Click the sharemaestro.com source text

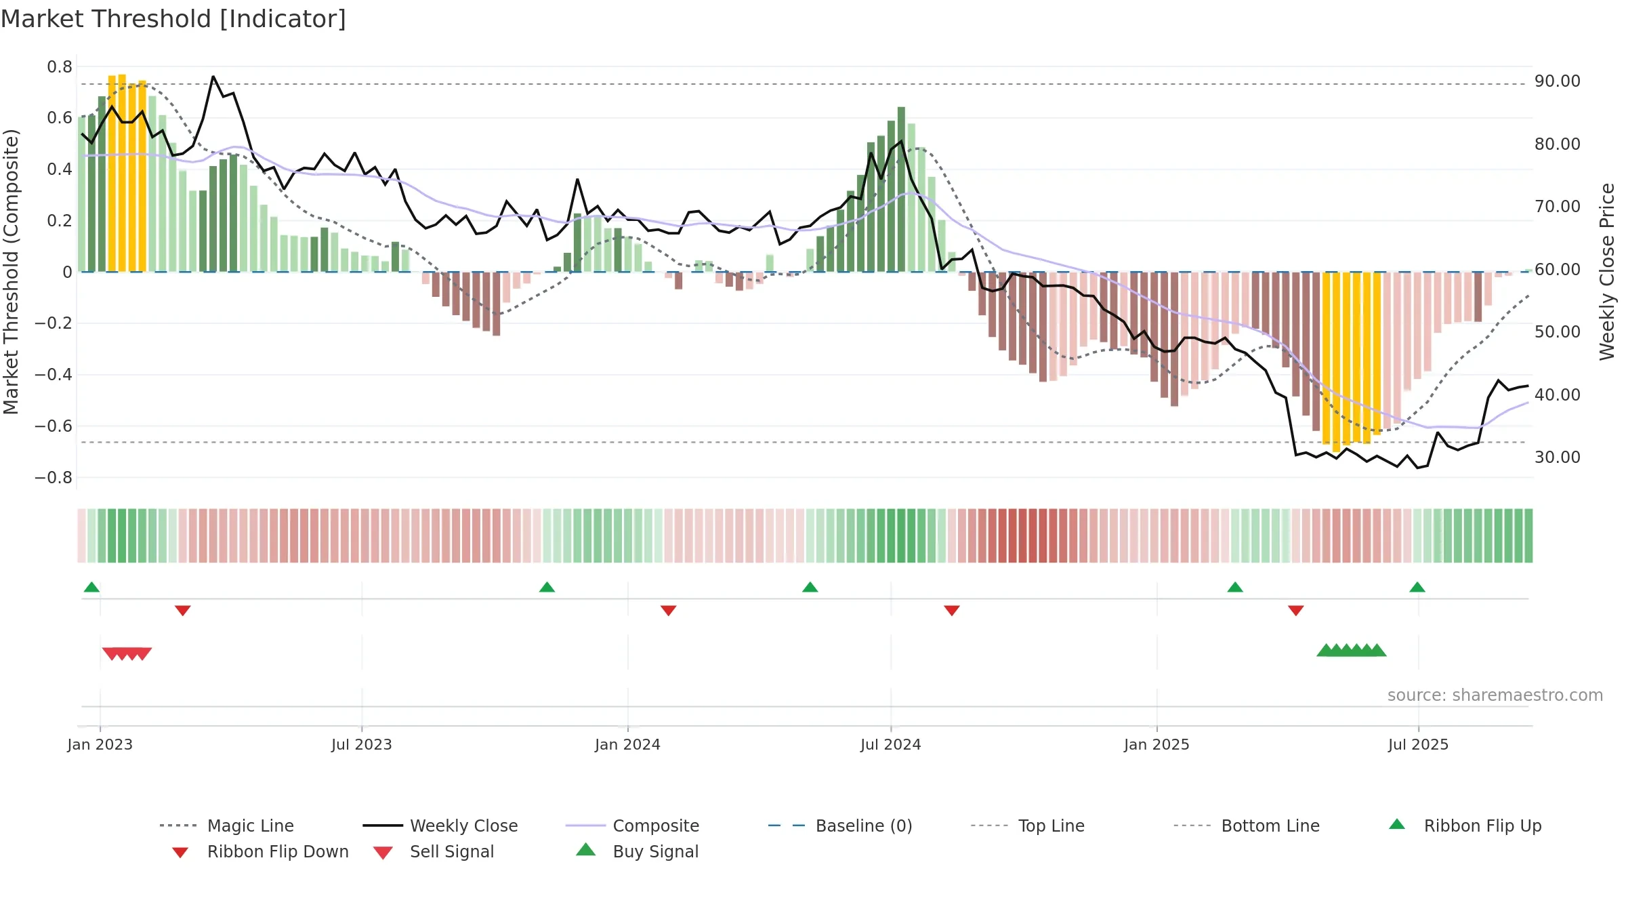click(1495, 695)
